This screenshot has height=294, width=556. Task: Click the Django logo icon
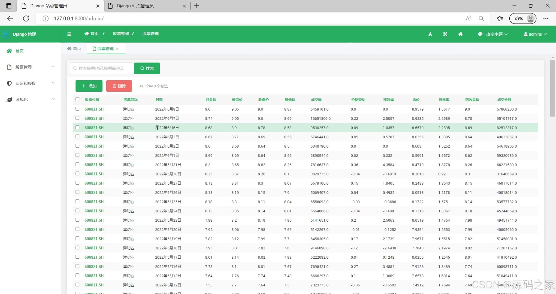pyautogui.click(x=5, y=34)
